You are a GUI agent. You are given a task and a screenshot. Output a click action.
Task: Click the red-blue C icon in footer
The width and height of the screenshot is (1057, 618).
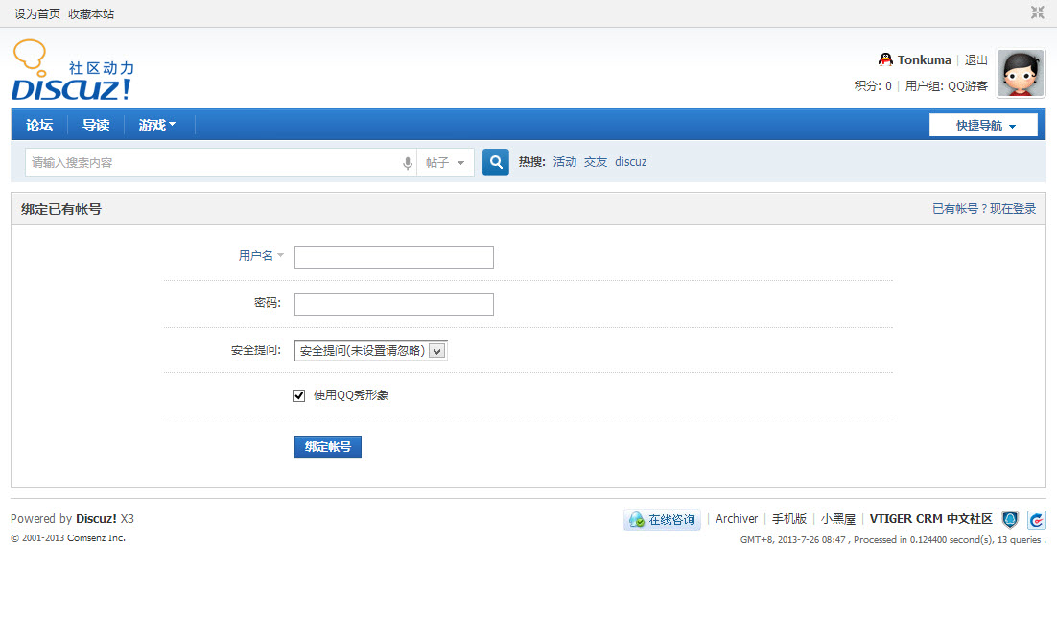[1036, 519]
